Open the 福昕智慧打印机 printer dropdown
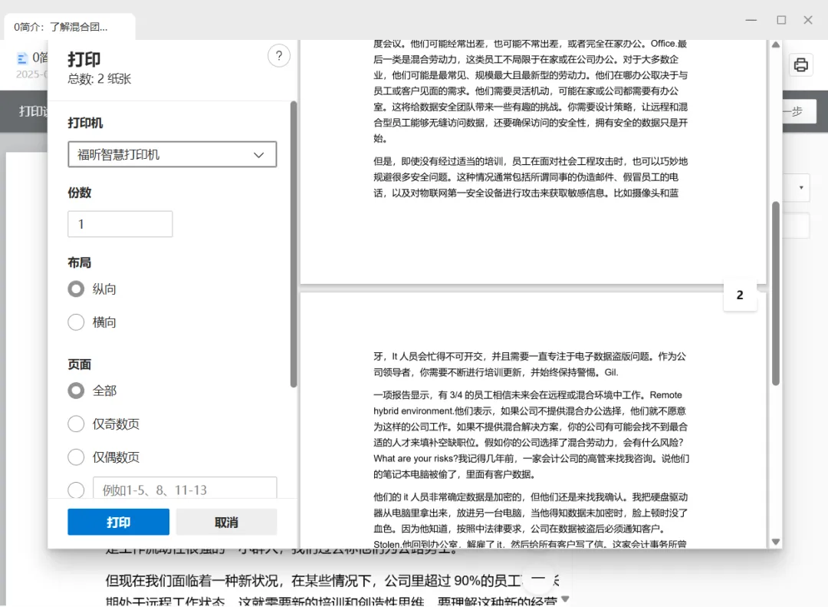 tap(172, 154)
